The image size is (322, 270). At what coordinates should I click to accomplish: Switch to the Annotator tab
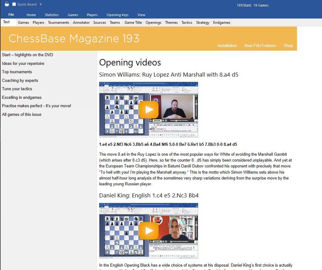[x=81, y=22]
